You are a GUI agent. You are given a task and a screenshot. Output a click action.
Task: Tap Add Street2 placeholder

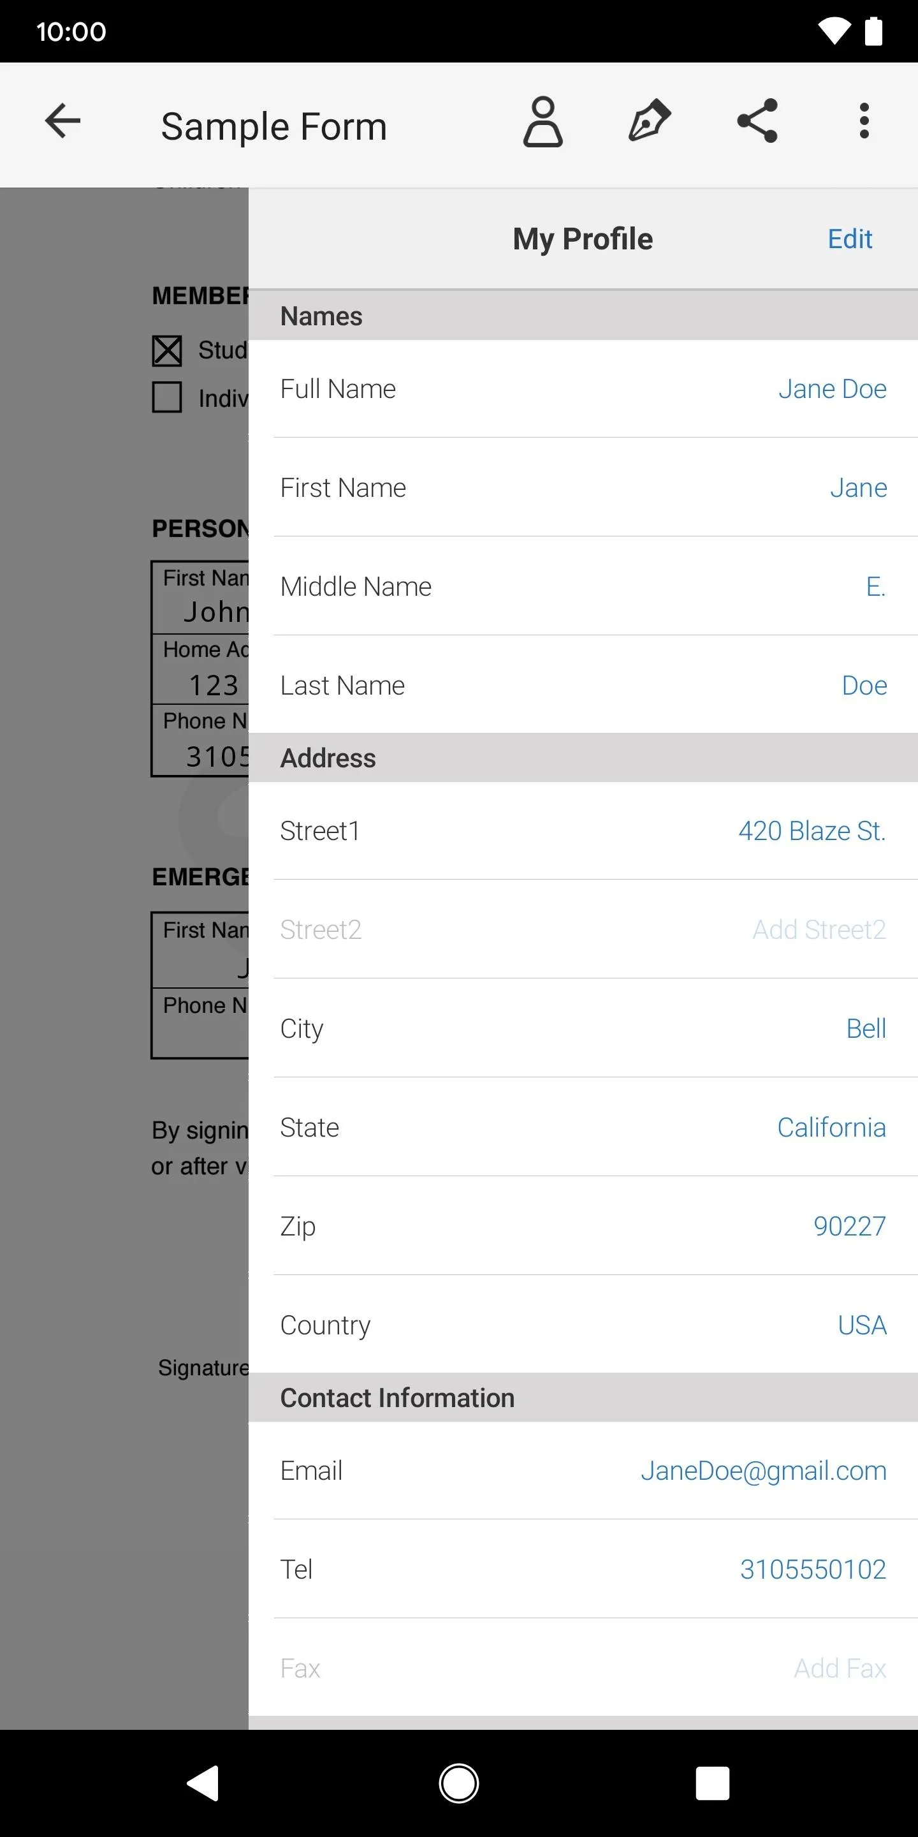[819, 929]
